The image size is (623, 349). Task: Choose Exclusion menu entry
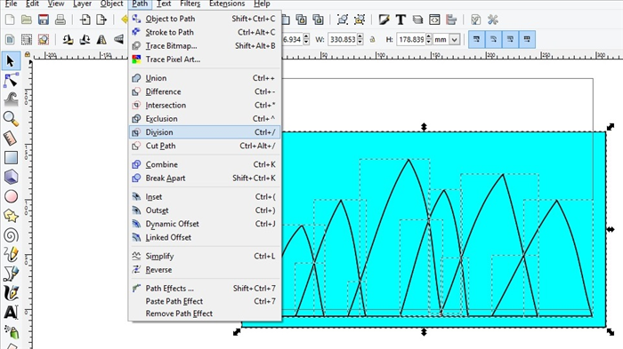[205, 119]
